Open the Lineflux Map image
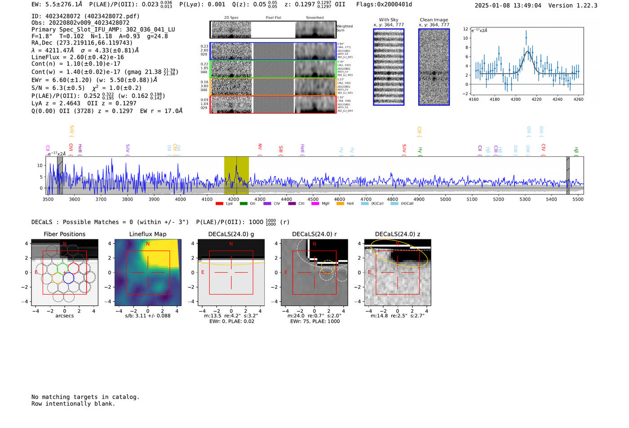629x428 pixels. pos(148,272)
